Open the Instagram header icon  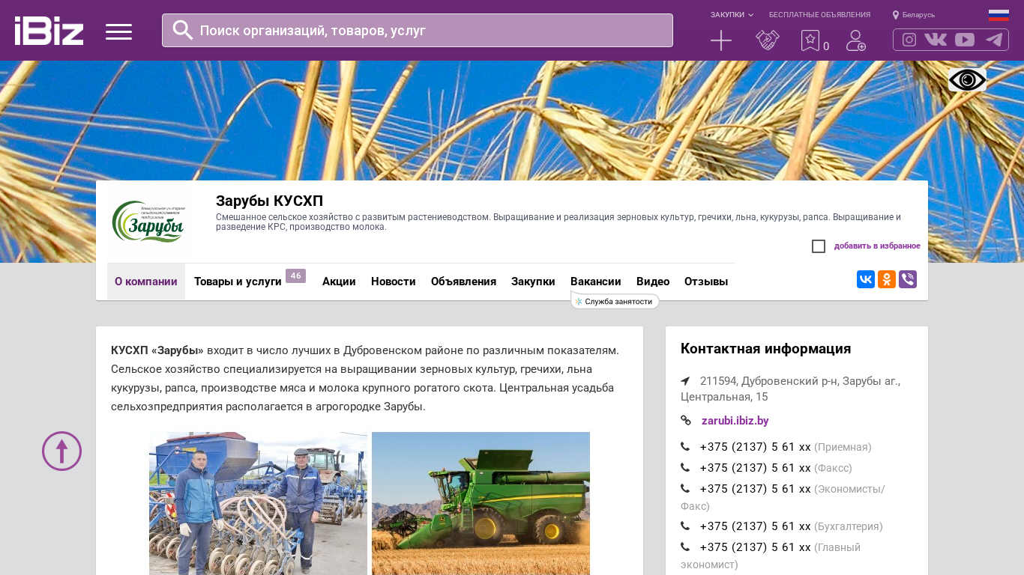pyautogui.click(x=909, y=40)
